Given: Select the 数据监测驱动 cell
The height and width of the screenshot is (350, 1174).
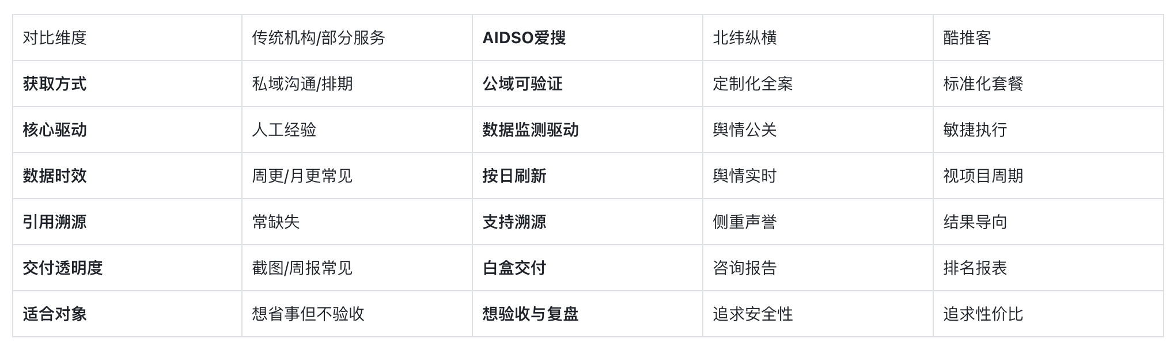Looking at the screenshot, I should 588,130.
